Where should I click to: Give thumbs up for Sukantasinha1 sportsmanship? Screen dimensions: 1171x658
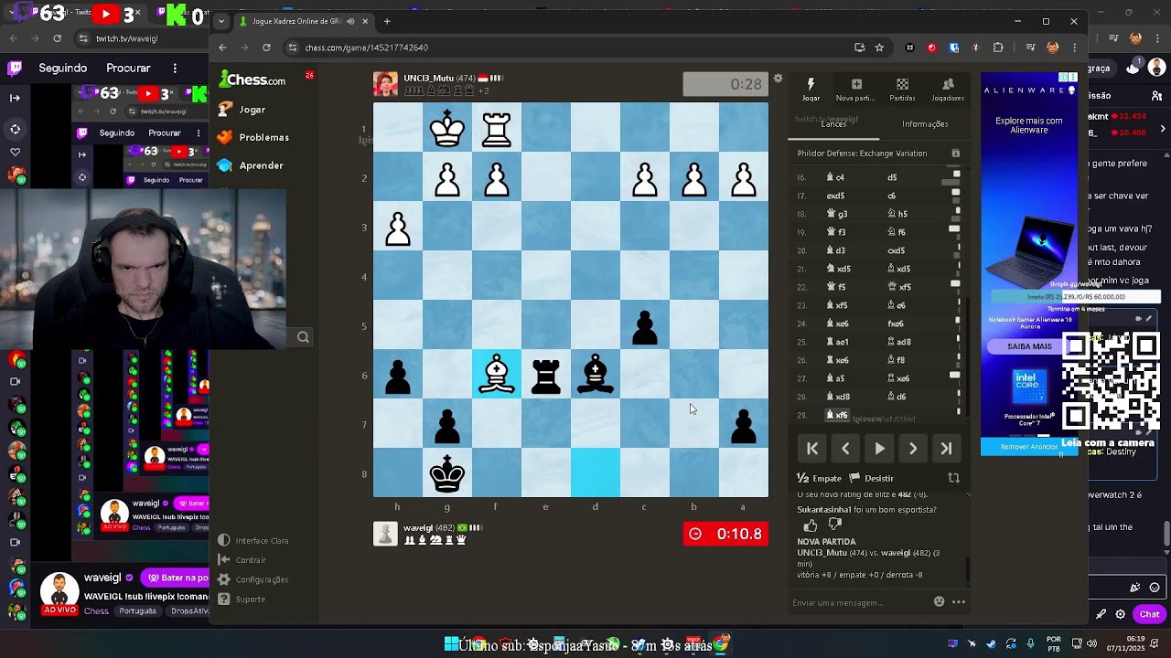coord(811,525)
